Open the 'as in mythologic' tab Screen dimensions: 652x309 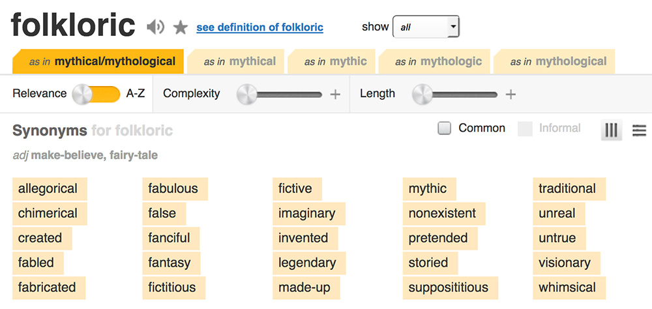pyautogui.click(x=434, y=61)
